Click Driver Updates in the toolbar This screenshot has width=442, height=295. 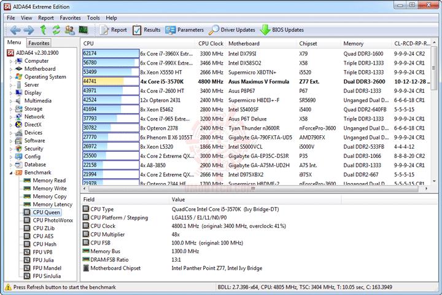pyautogui.click(x=231, y=30)
